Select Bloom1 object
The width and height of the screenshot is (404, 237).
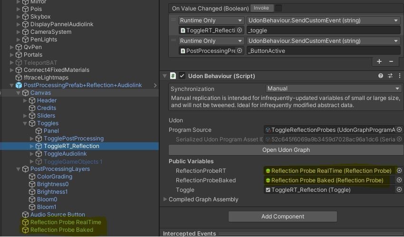(x=47, y=207)
